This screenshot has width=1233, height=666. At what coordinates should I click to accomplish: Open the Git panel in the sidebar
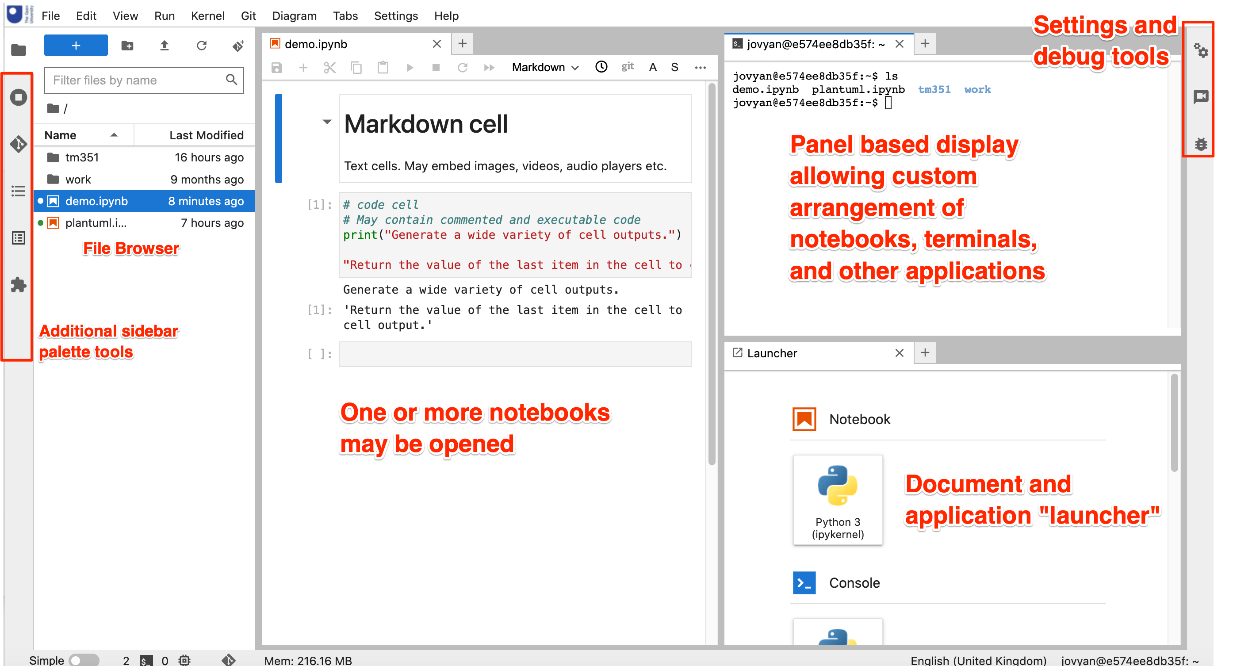[18, 144]
